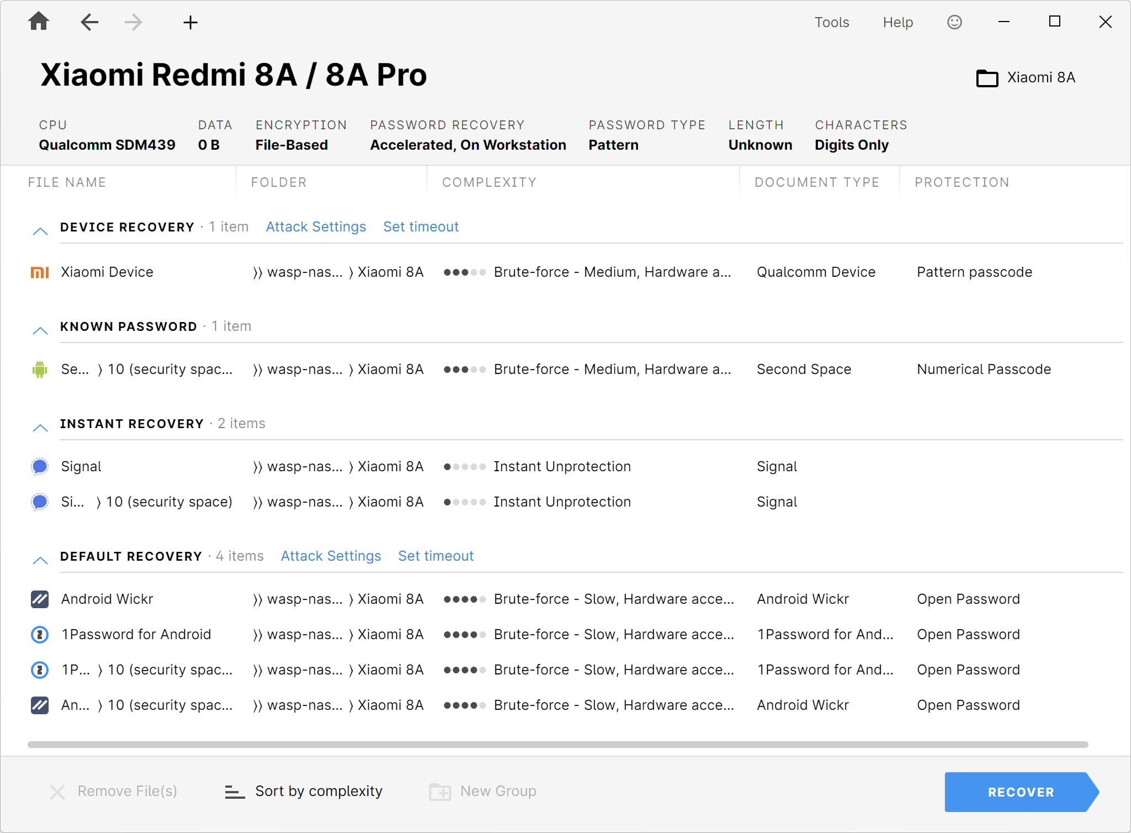Viewport: 1131px width, 833px height.
Task: Open the Tools menu
Action: click(x=832, y=22)
